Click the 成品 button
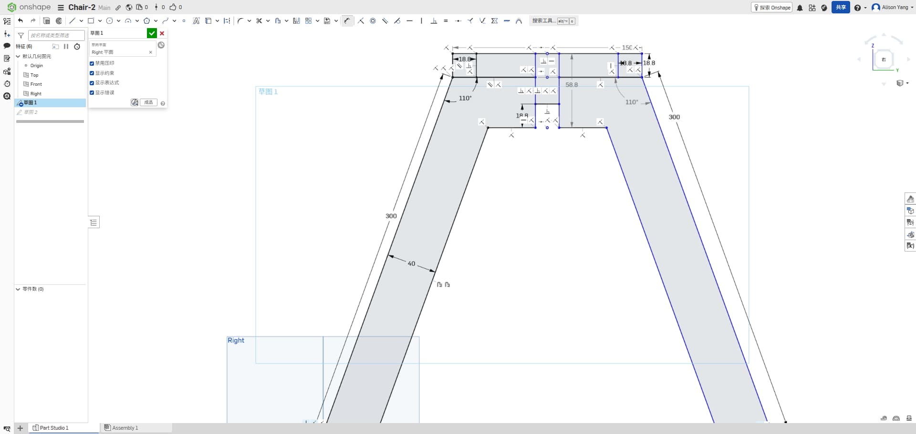916x434 pixels. point(149,102)
